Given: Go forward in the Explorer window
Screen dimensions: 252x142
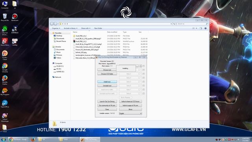Looking at the screenshot, I should [55, 24].
